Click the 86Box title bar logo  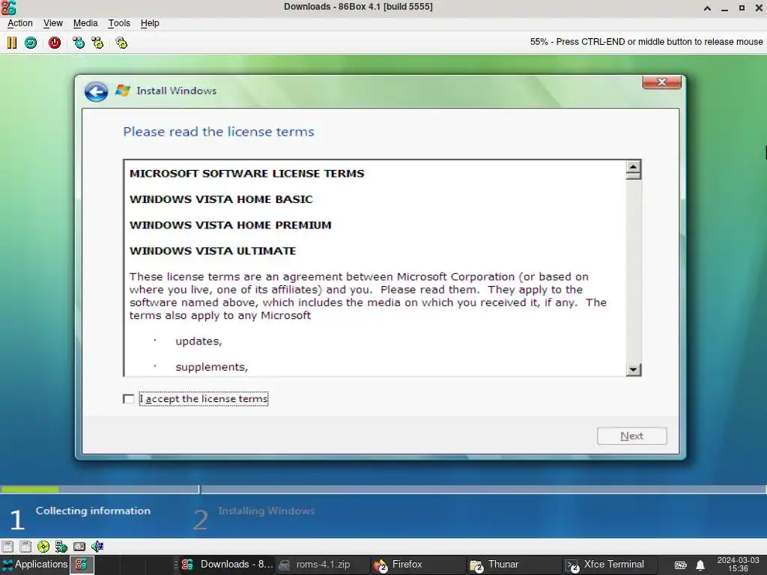click(8, 7)
